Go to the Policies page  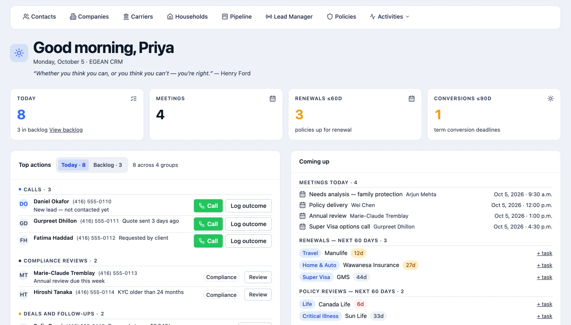click(x=342, y=17)
